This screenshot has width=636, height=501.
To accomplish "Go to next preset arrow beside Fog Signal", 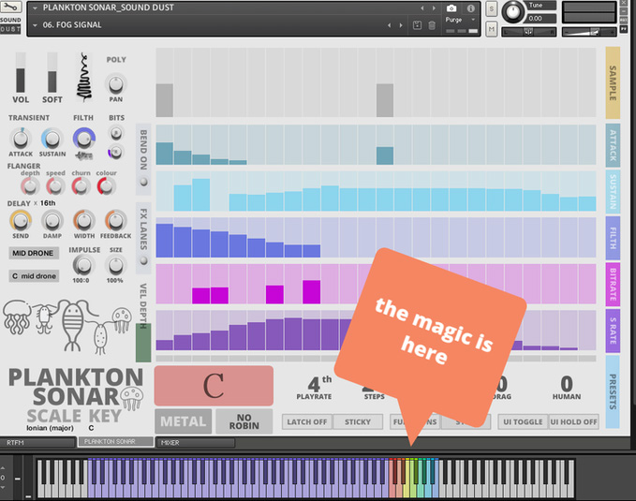I will coord(401,25).
